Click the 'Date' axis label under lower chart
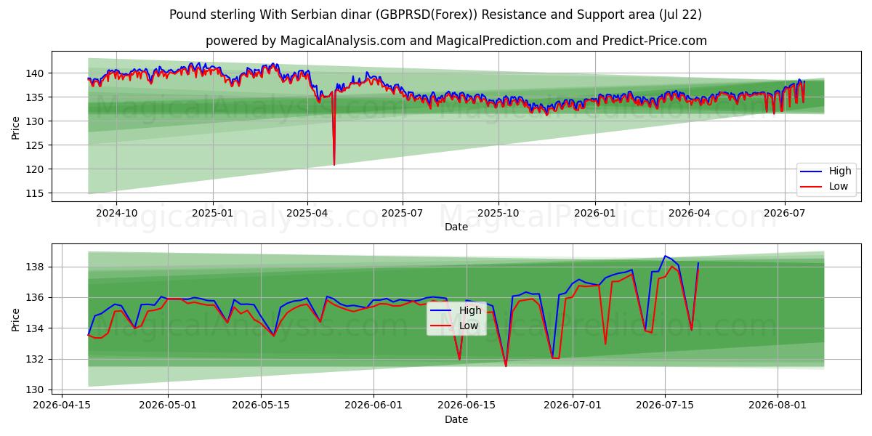This screenshot has height=436, width=872. coord(456,420)
